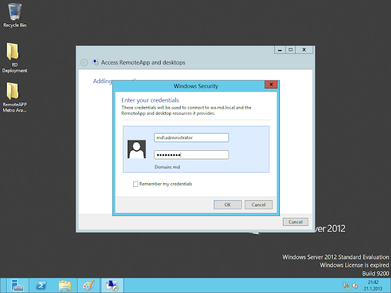Click the RemoteApp connections taskbar icon
Screen dimensions: 391x293
[112, 285]
